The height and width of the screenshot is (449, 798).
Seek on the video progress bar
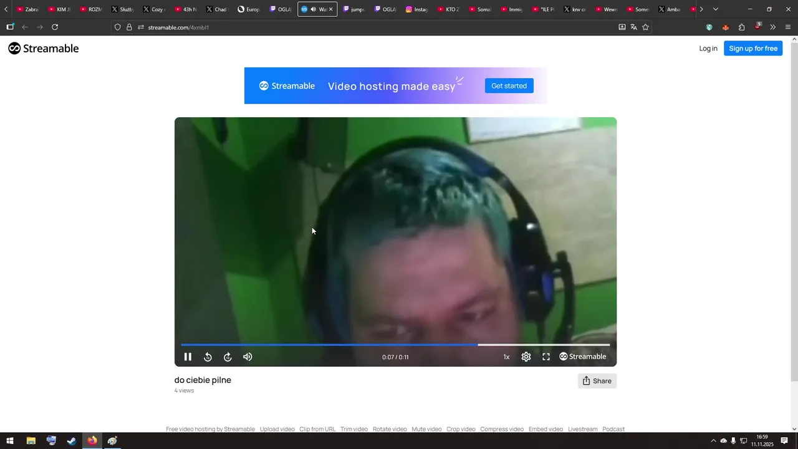395,344
